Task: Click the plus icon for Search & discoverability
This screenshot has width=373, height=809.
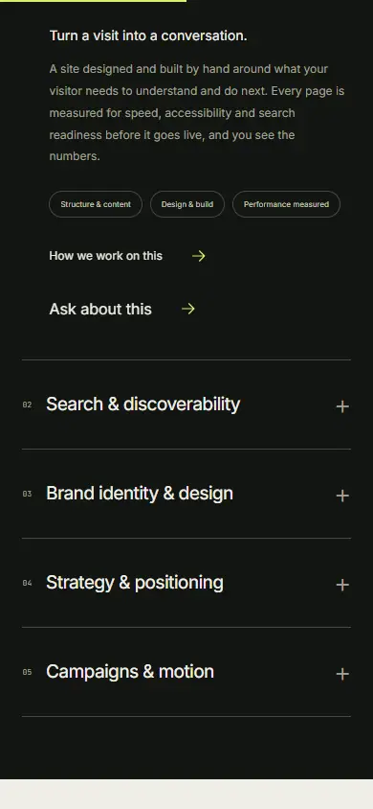Action: click(x=342, y=406)
